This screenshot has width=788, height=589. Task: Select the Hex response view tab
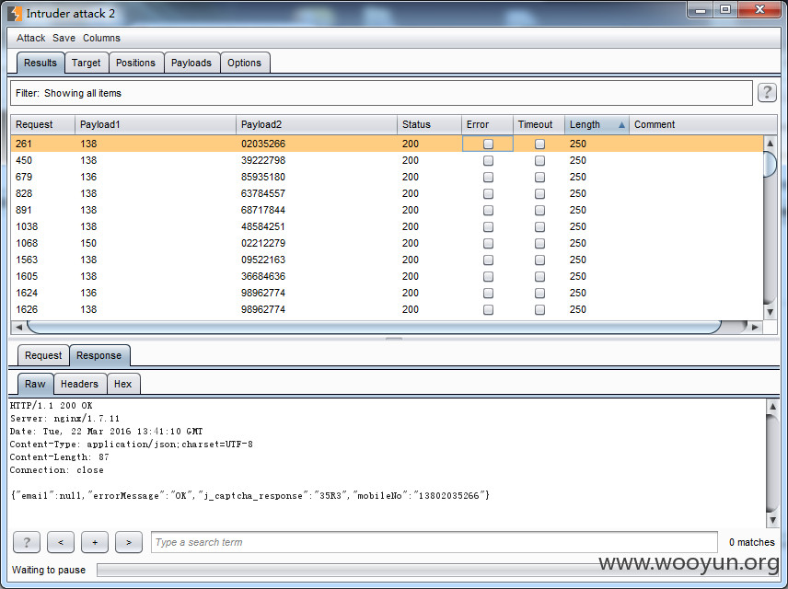point(122,384)
